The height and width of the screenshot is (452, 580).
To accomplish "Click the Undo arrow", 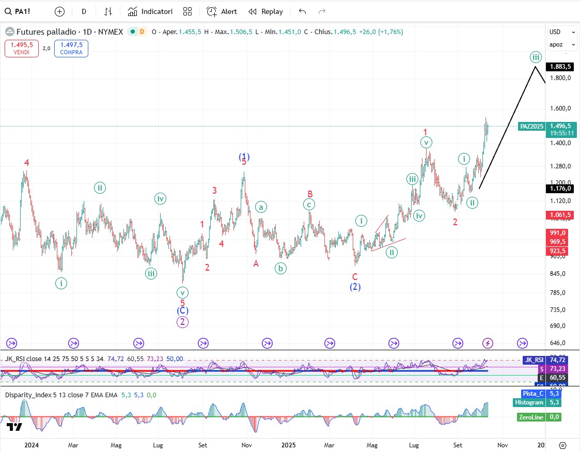I will [302, 11].
